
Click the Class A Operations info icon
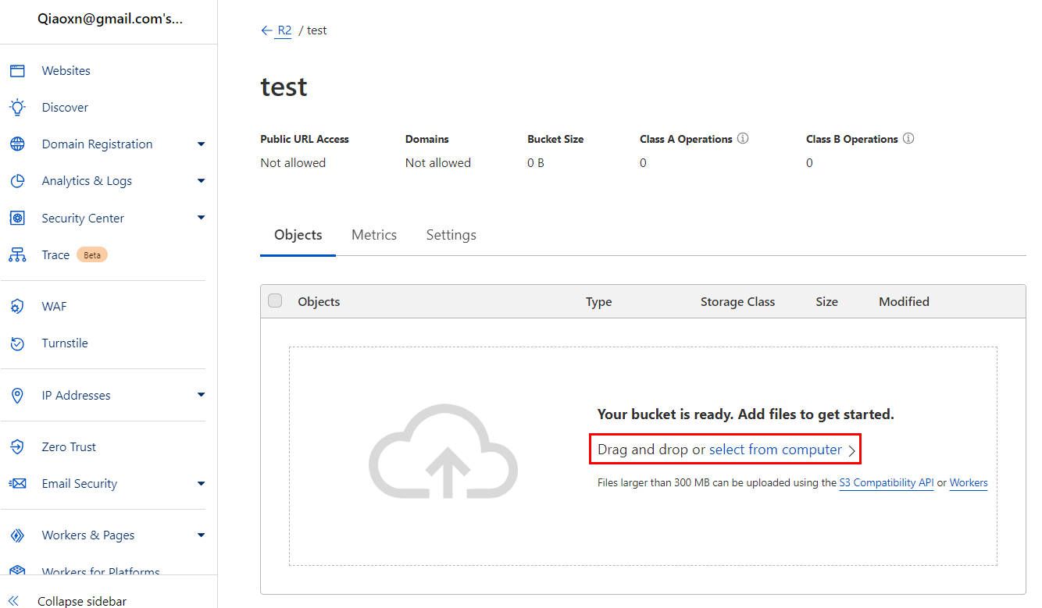tap(743, 138)
